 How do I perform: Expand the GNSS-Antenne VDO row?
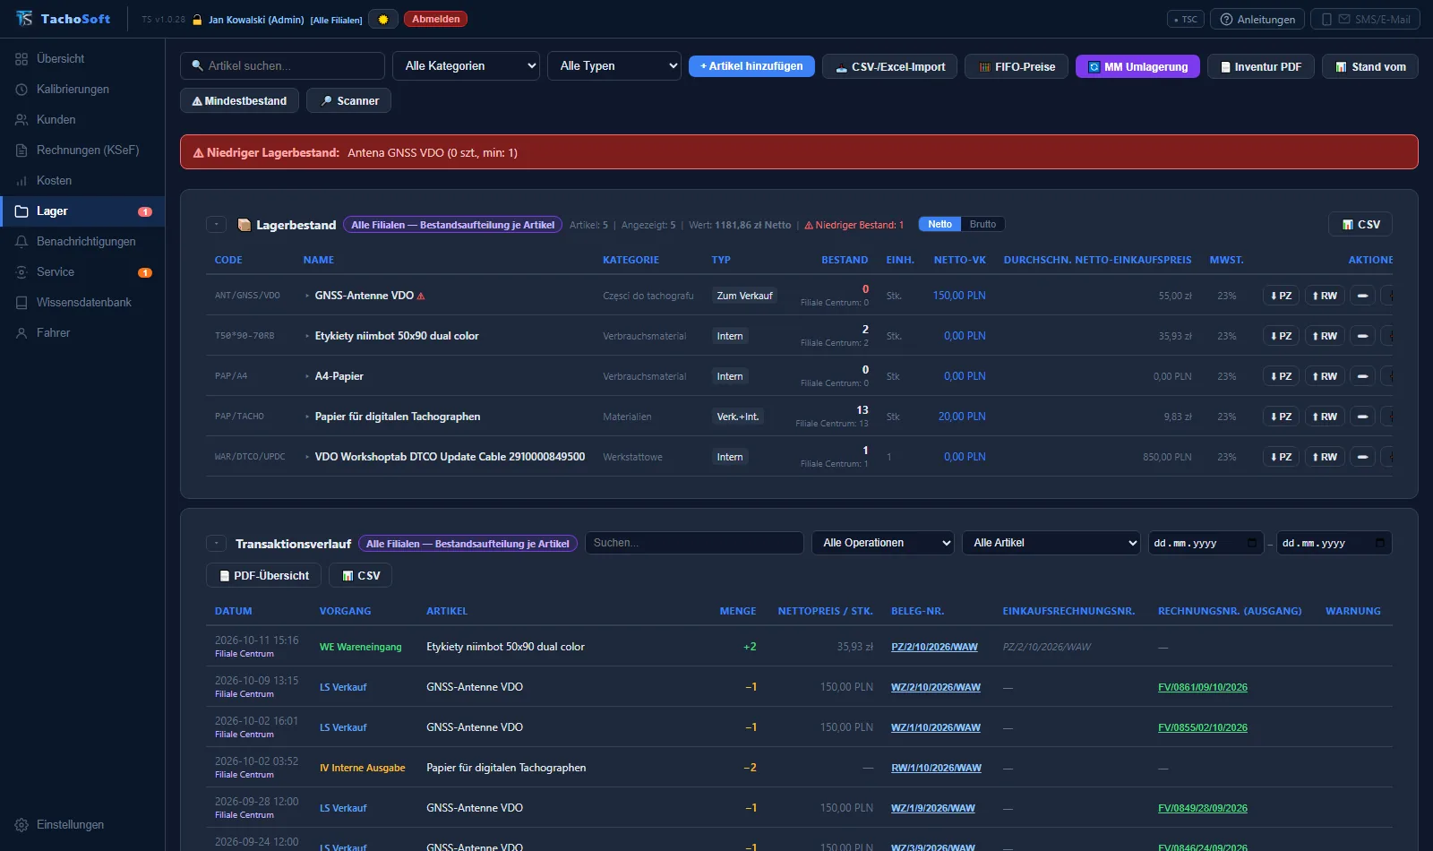[307, 296]
